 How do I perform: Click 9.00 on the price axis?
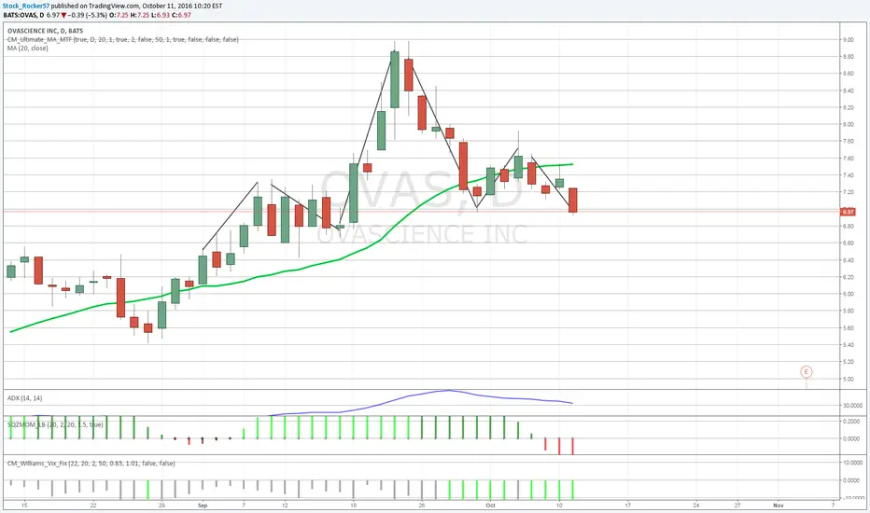pyautogui.click(x=848, y=40)
